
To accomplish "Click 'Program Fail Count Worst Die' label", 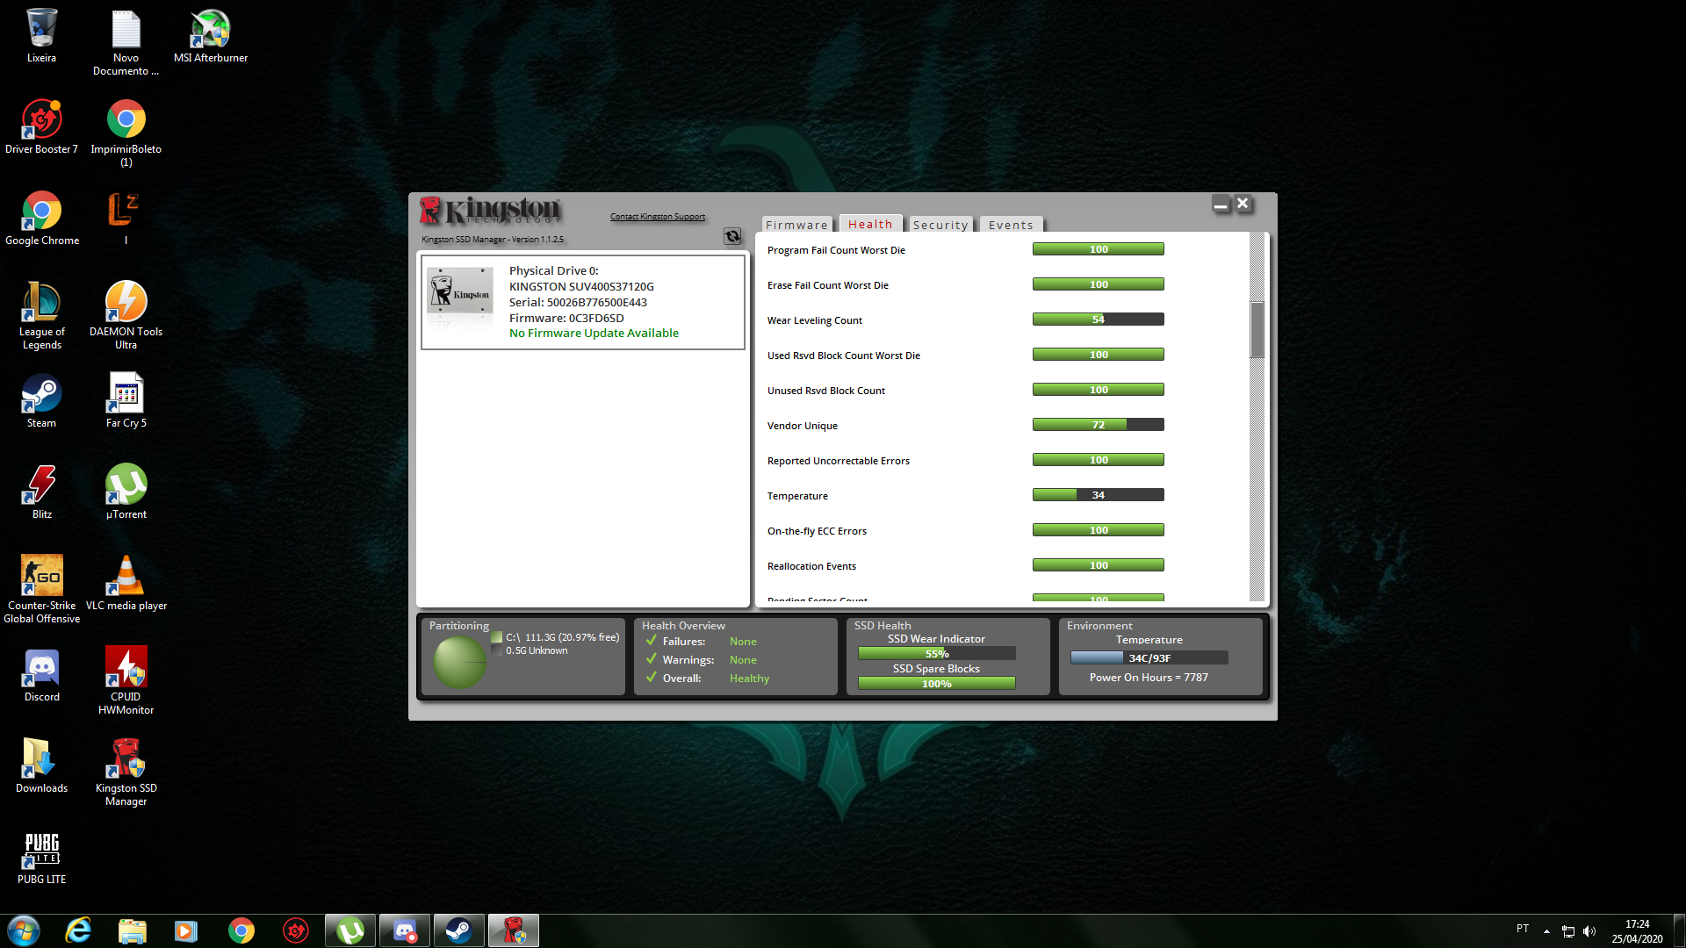I will [x=836, y=250].
